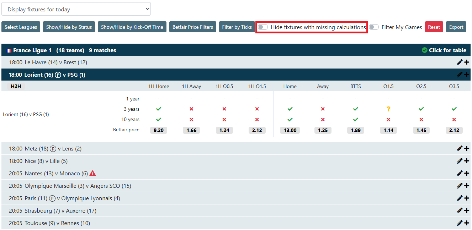Viewport: 472px width, 230px height.
Task: Open the Display fixtures for today dropdown
Action: 76,9
